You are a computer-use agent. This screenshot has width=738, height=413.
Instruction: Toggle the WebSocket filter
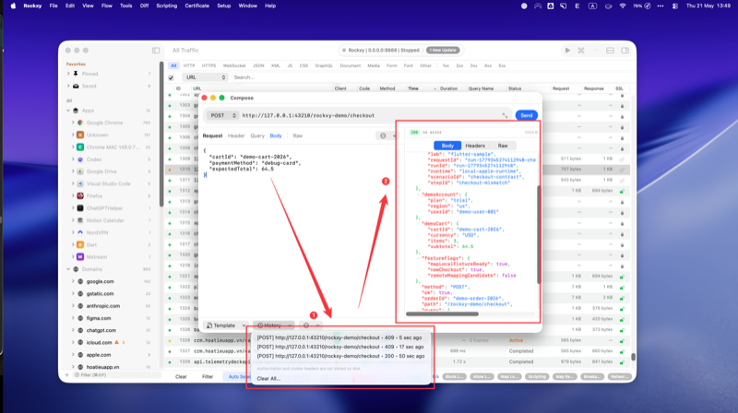pyautogui.click(x=234, y=65)
